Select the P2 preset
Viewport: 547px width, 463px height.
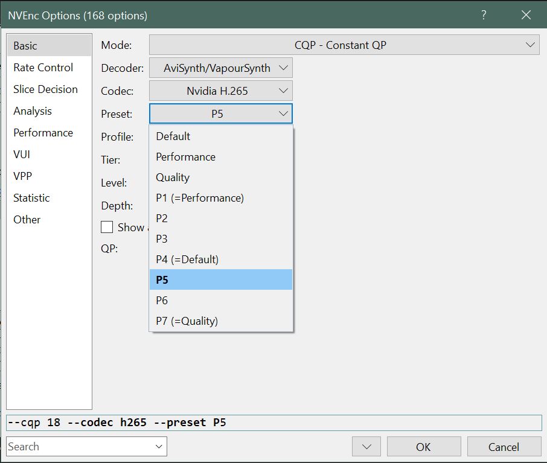(221, 219)
